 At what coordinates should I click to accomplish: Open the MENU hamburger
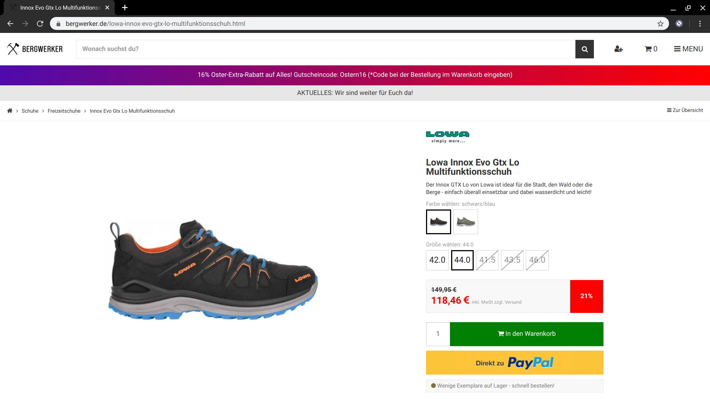688,49
